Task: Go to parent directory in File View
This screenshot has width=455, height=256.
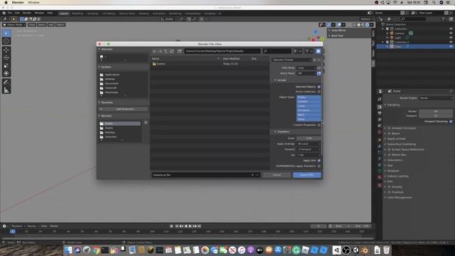Action: tap(166, 51)
